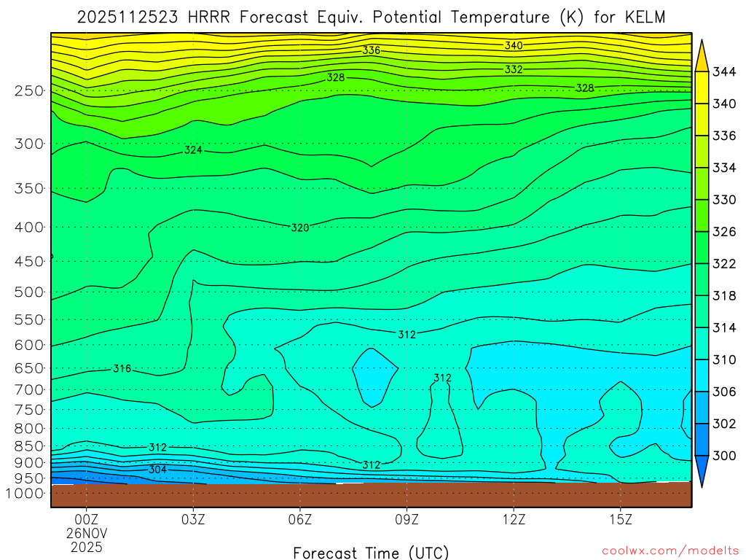This screenshot has height=560, width=746.
Task: Click the 320 contour label near 06Z
Action: (299, 228)
